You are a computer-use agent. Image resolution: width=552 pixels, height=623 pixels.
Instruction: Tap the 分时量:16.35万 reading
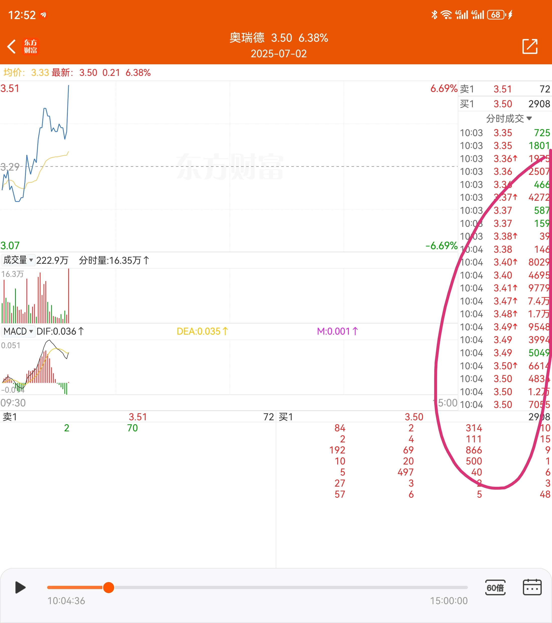114,260
